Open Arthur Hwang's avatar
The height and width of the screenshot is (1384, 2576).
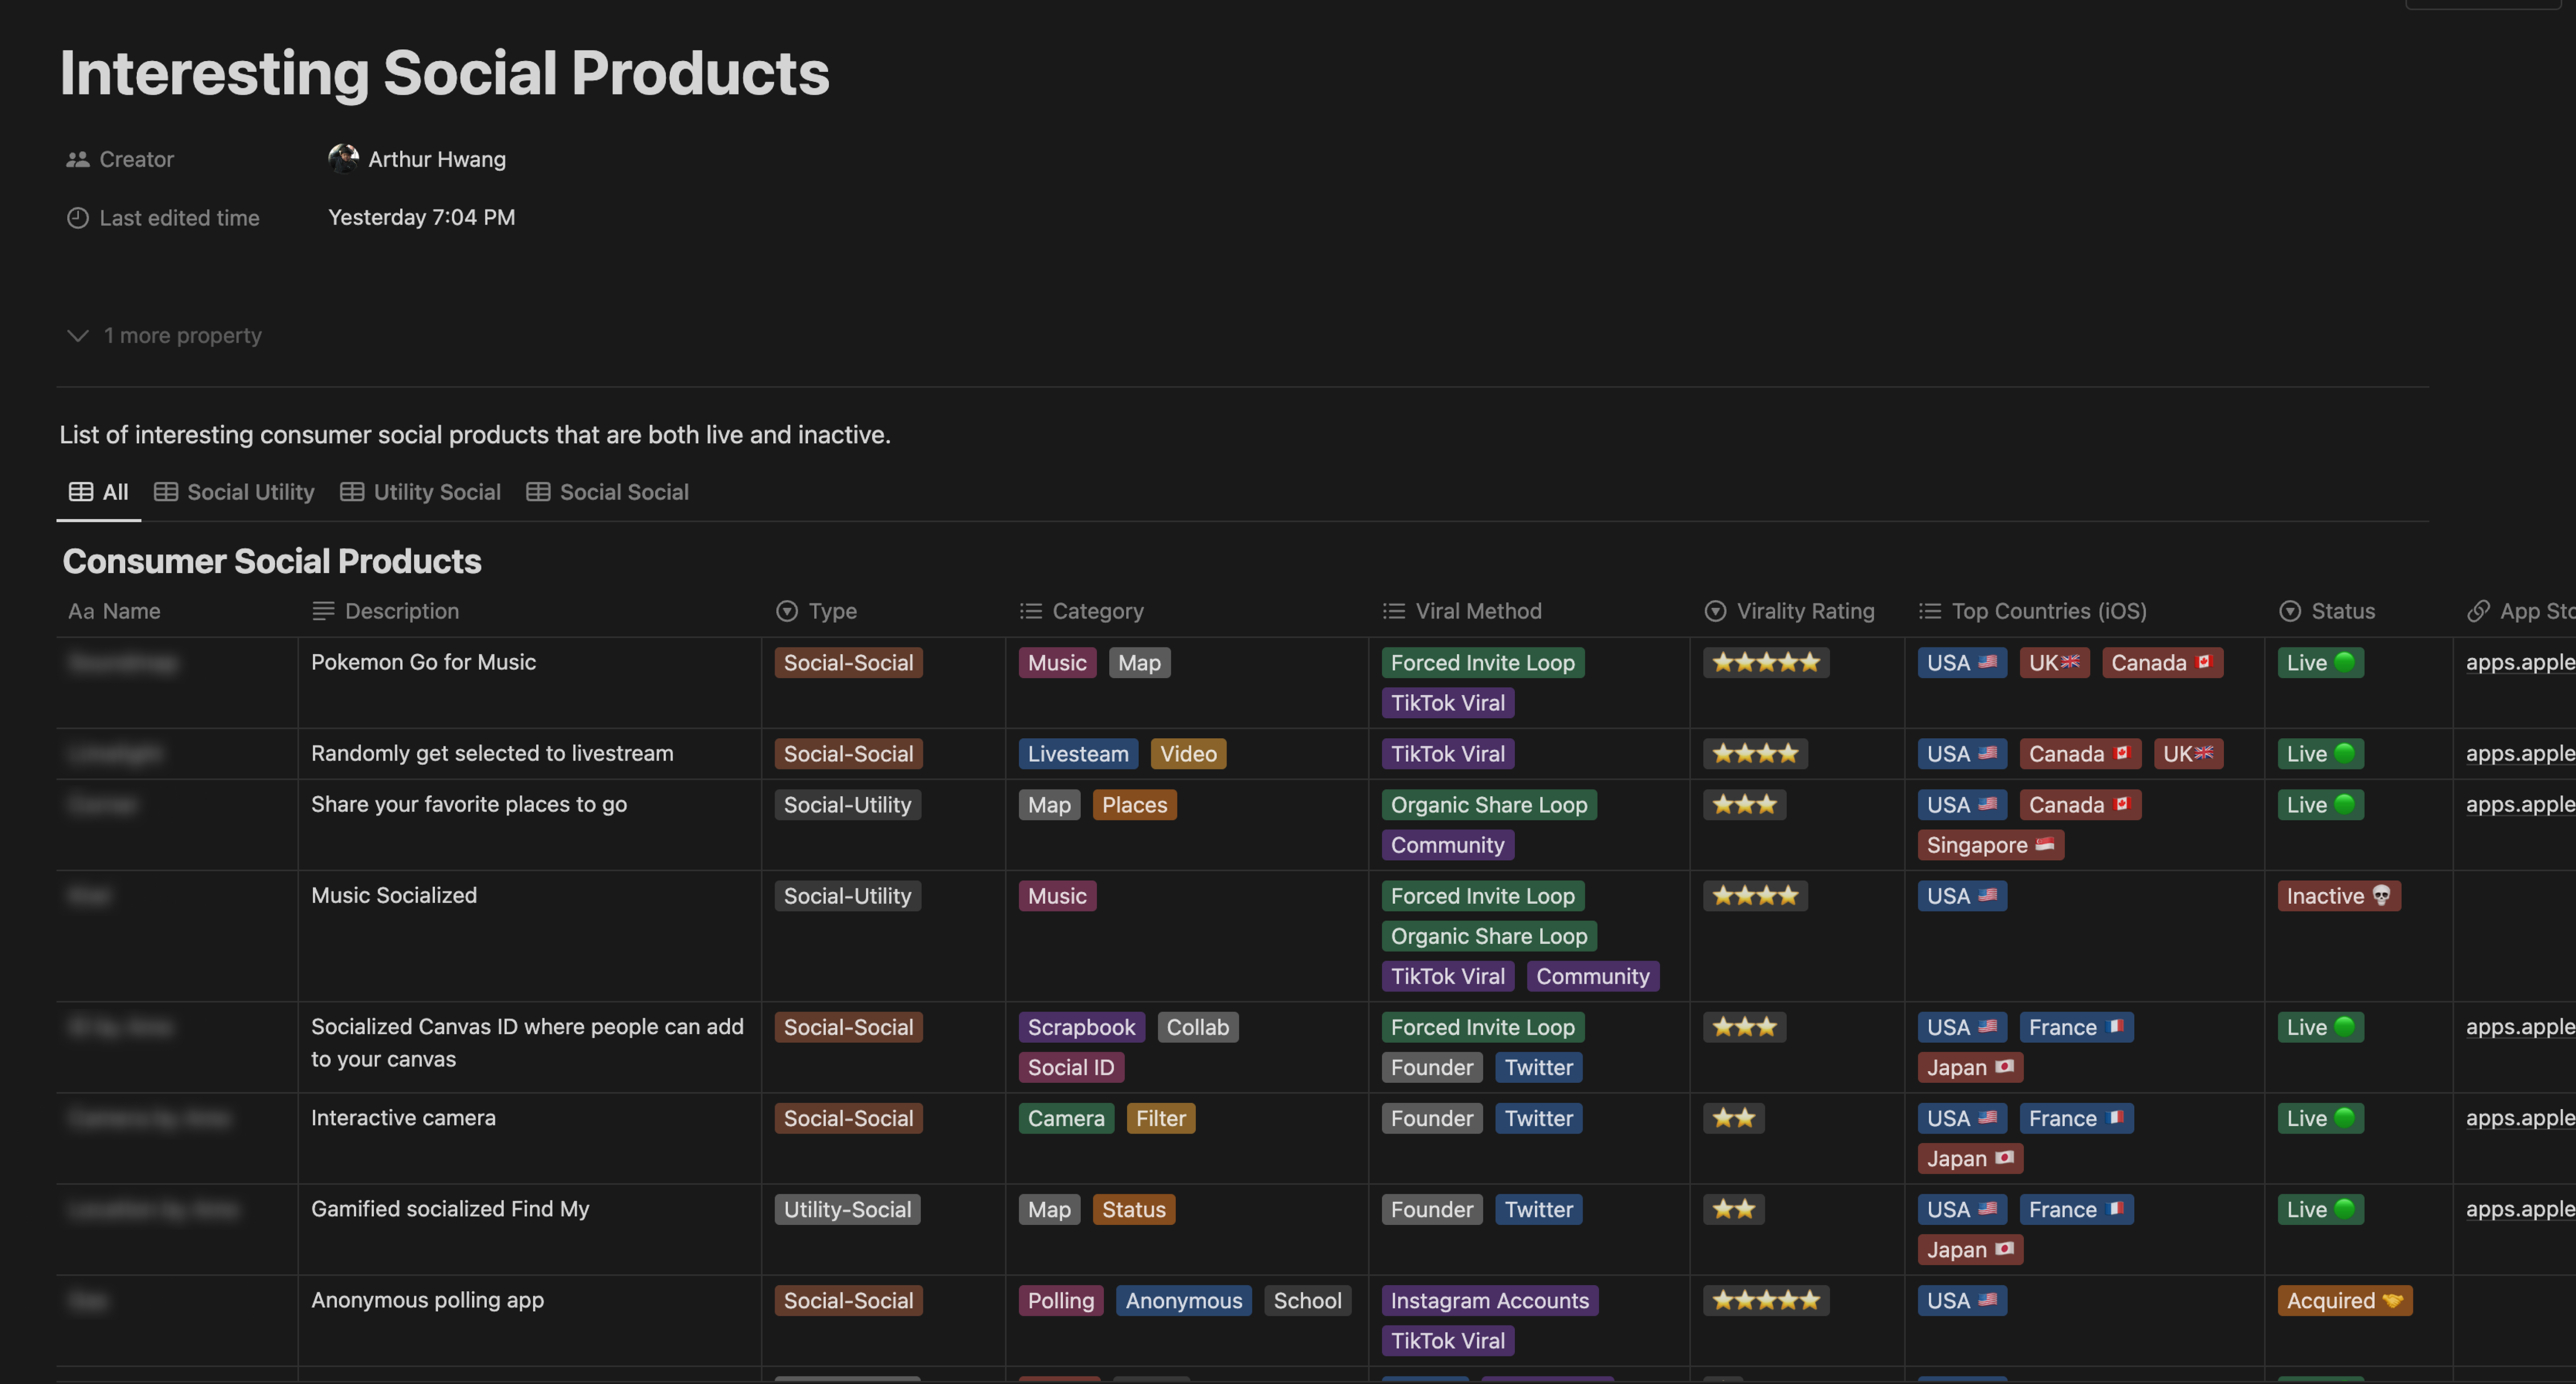[x=343, y=158]
